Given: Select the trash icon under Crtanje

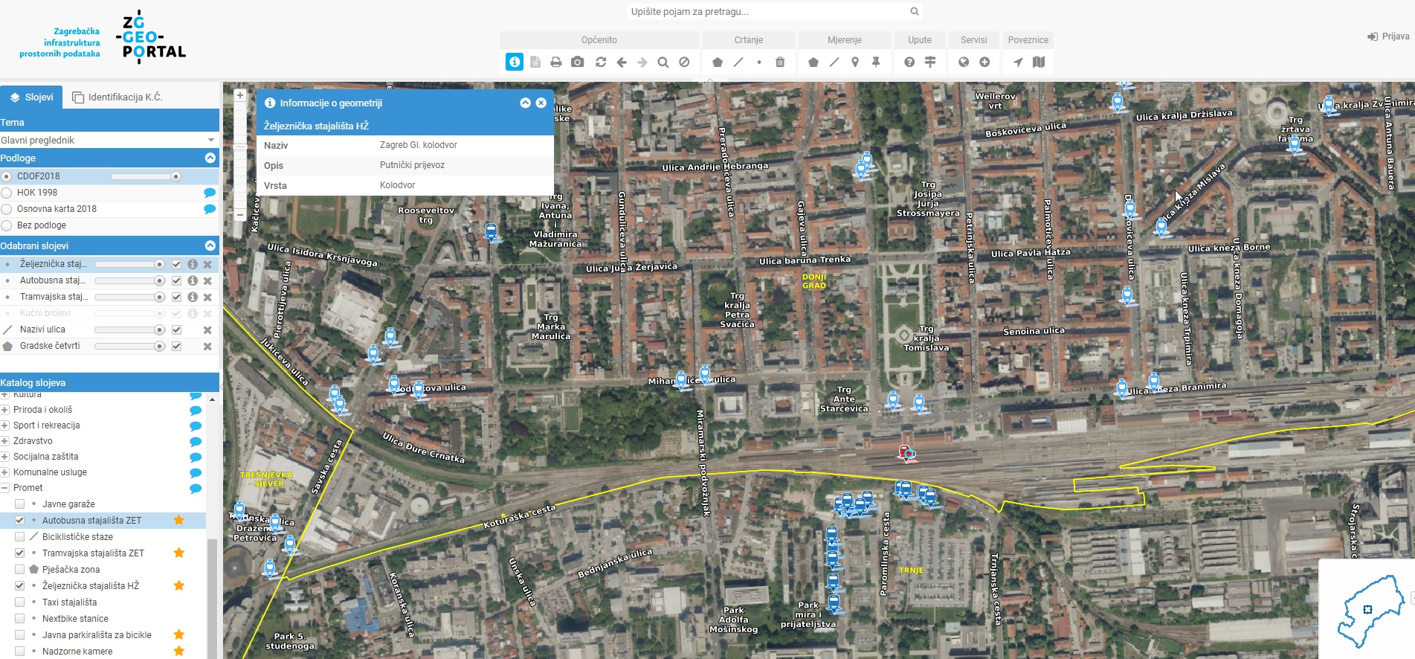Looking at the screenshot, I should [x=780, y=62].
